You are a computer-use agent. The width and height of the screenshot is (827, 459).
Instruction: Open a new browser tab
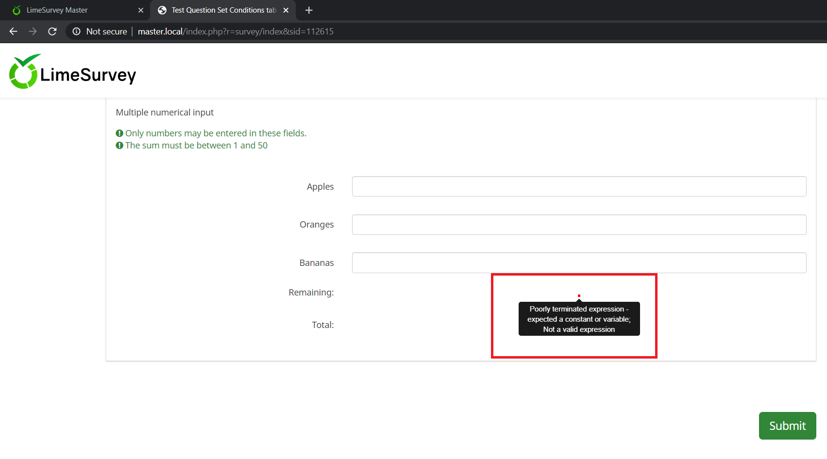[309, 10]
